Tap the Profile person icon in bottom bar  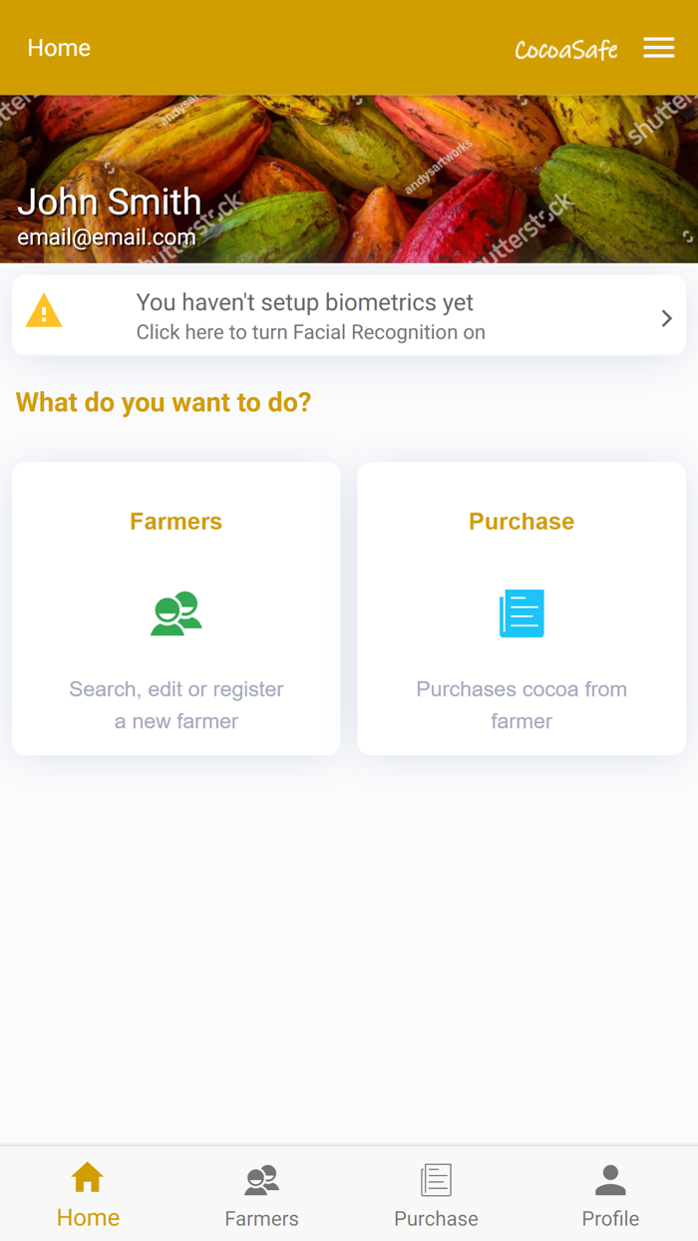coord(610,1180)
